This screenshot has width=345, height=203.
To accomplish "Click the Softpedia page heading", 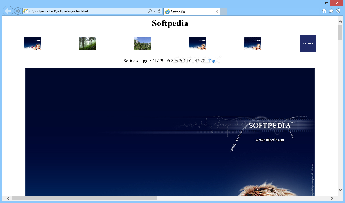I will tap(170, 23).
